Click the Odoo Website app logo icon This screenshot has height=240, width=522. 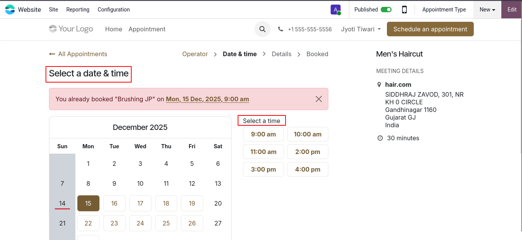tap(10, 10)
